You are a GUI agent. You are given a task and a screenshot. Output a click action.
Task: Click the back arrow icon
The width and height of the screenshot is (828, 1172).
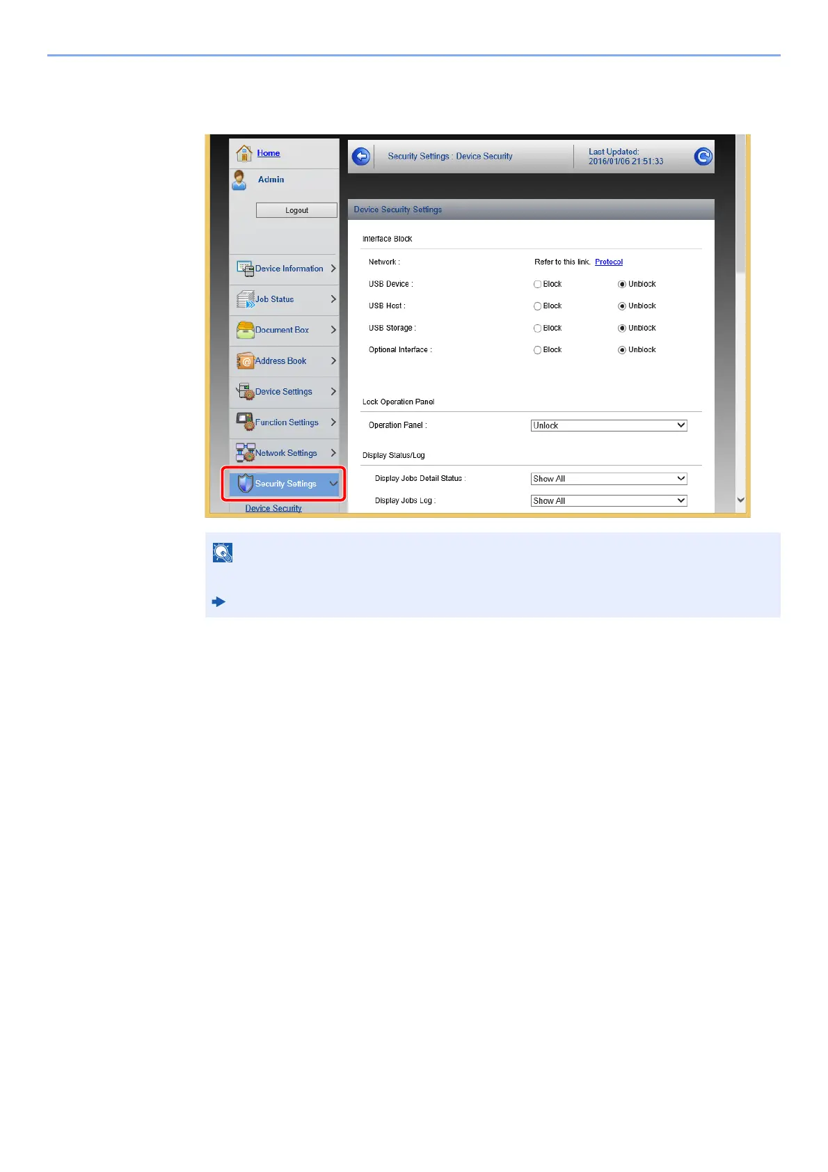(360, 157)
